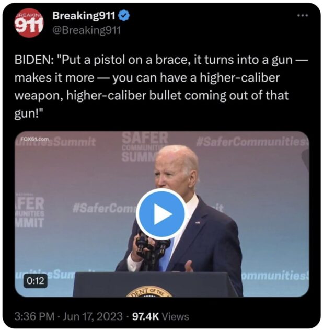Visit the @Breaking911 handle link
The width and height of the screenshot is (323, 330).
click(86, 30)
